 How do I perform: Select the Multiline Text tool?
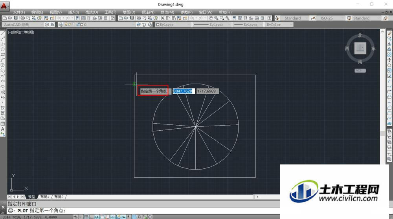[3, 129]
